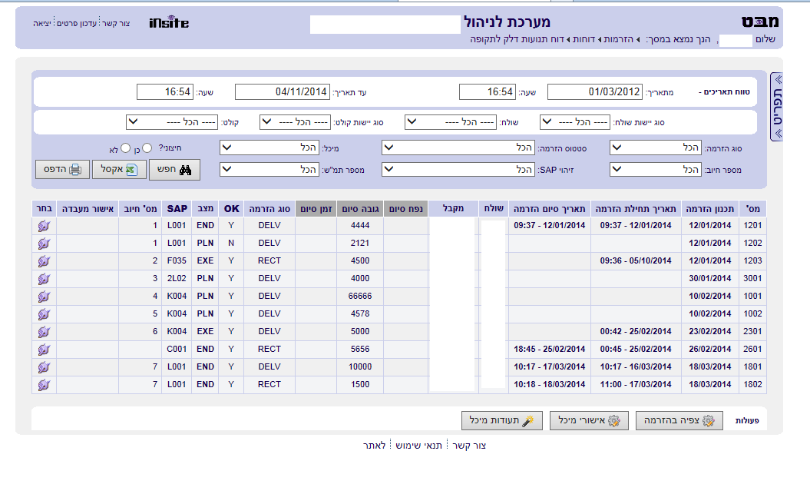Select row 1201 purple action icon
The height and width of the screenshot is (504, 810).
click(44, 226)
